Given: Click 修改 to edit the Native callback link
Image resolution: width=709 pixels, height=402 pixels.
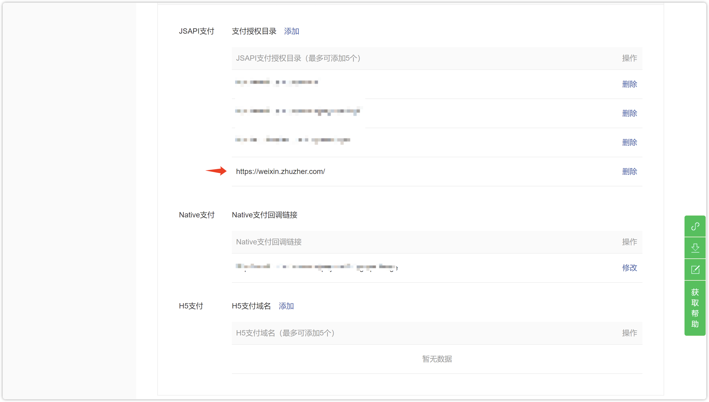Looking at the screenshot, I should [x=629, y=268].
